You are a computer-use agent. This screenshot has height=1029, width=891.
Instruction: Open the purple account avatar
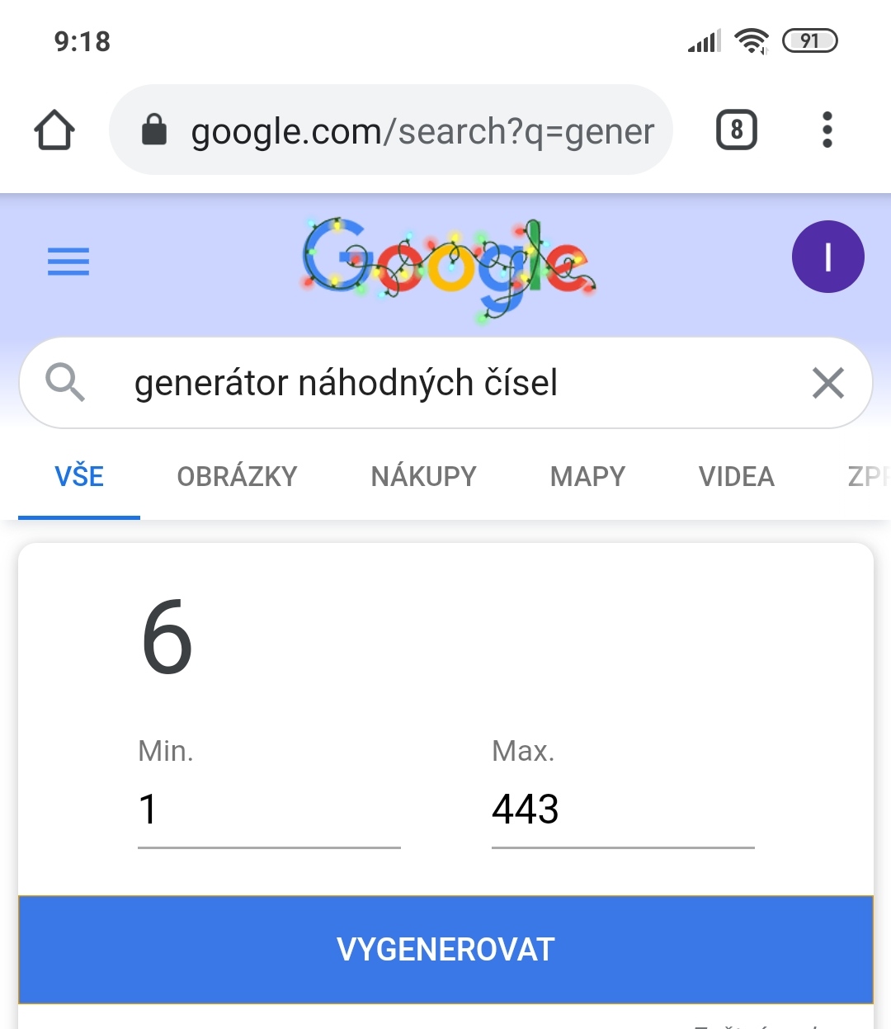tap(827, 257)
